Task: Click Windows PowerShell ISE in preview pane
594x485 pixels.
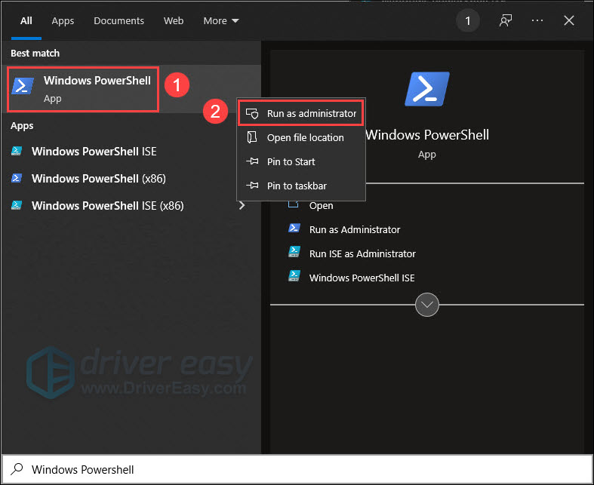Action: tap(362, 278)
